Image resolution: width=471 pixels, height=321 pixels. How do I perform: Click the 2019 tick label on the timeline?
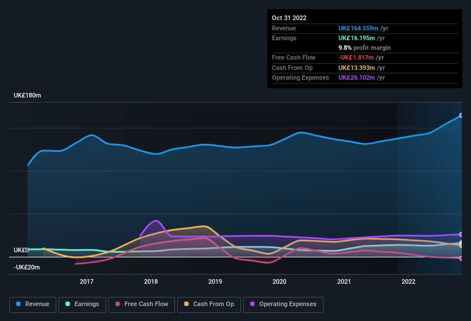coord(215,281)
